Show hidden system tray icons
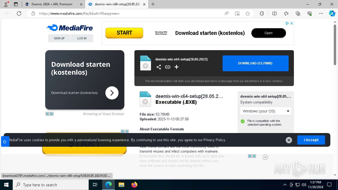338x190 pixels. tap(285, 185)
